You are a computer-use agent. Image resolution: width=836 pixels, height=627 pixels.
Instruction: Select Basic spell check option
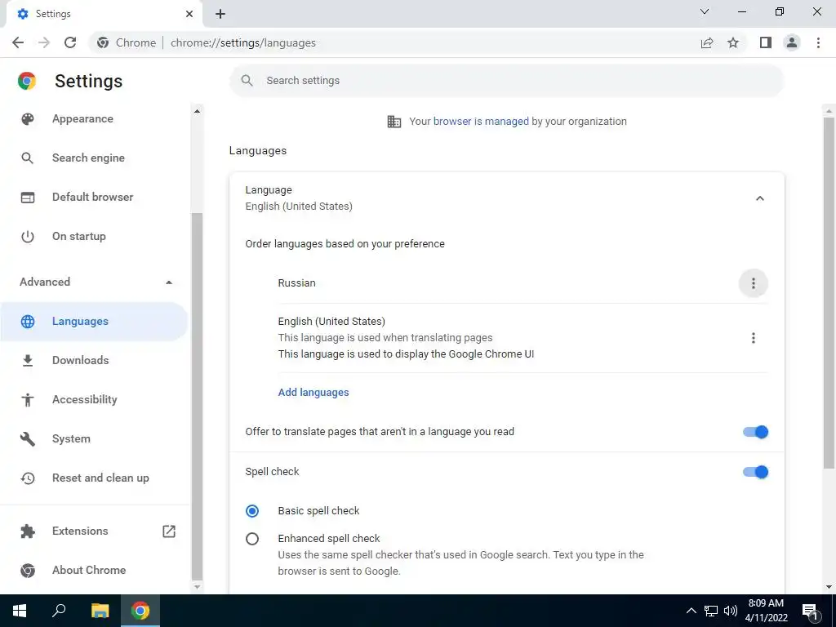point(252,511)
